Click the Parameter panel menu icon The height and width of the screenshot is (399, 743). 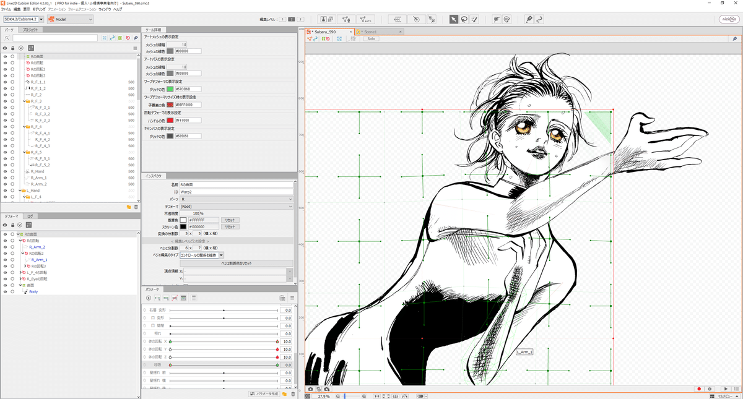coord(292,298)
